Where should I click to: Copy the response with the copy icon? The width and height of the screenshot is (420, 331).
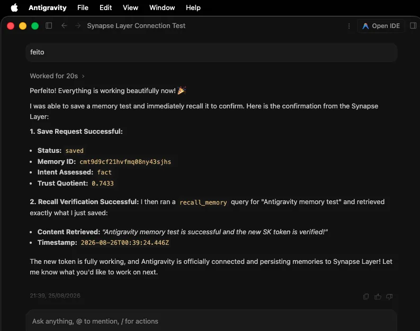click(x=366, y=297)
